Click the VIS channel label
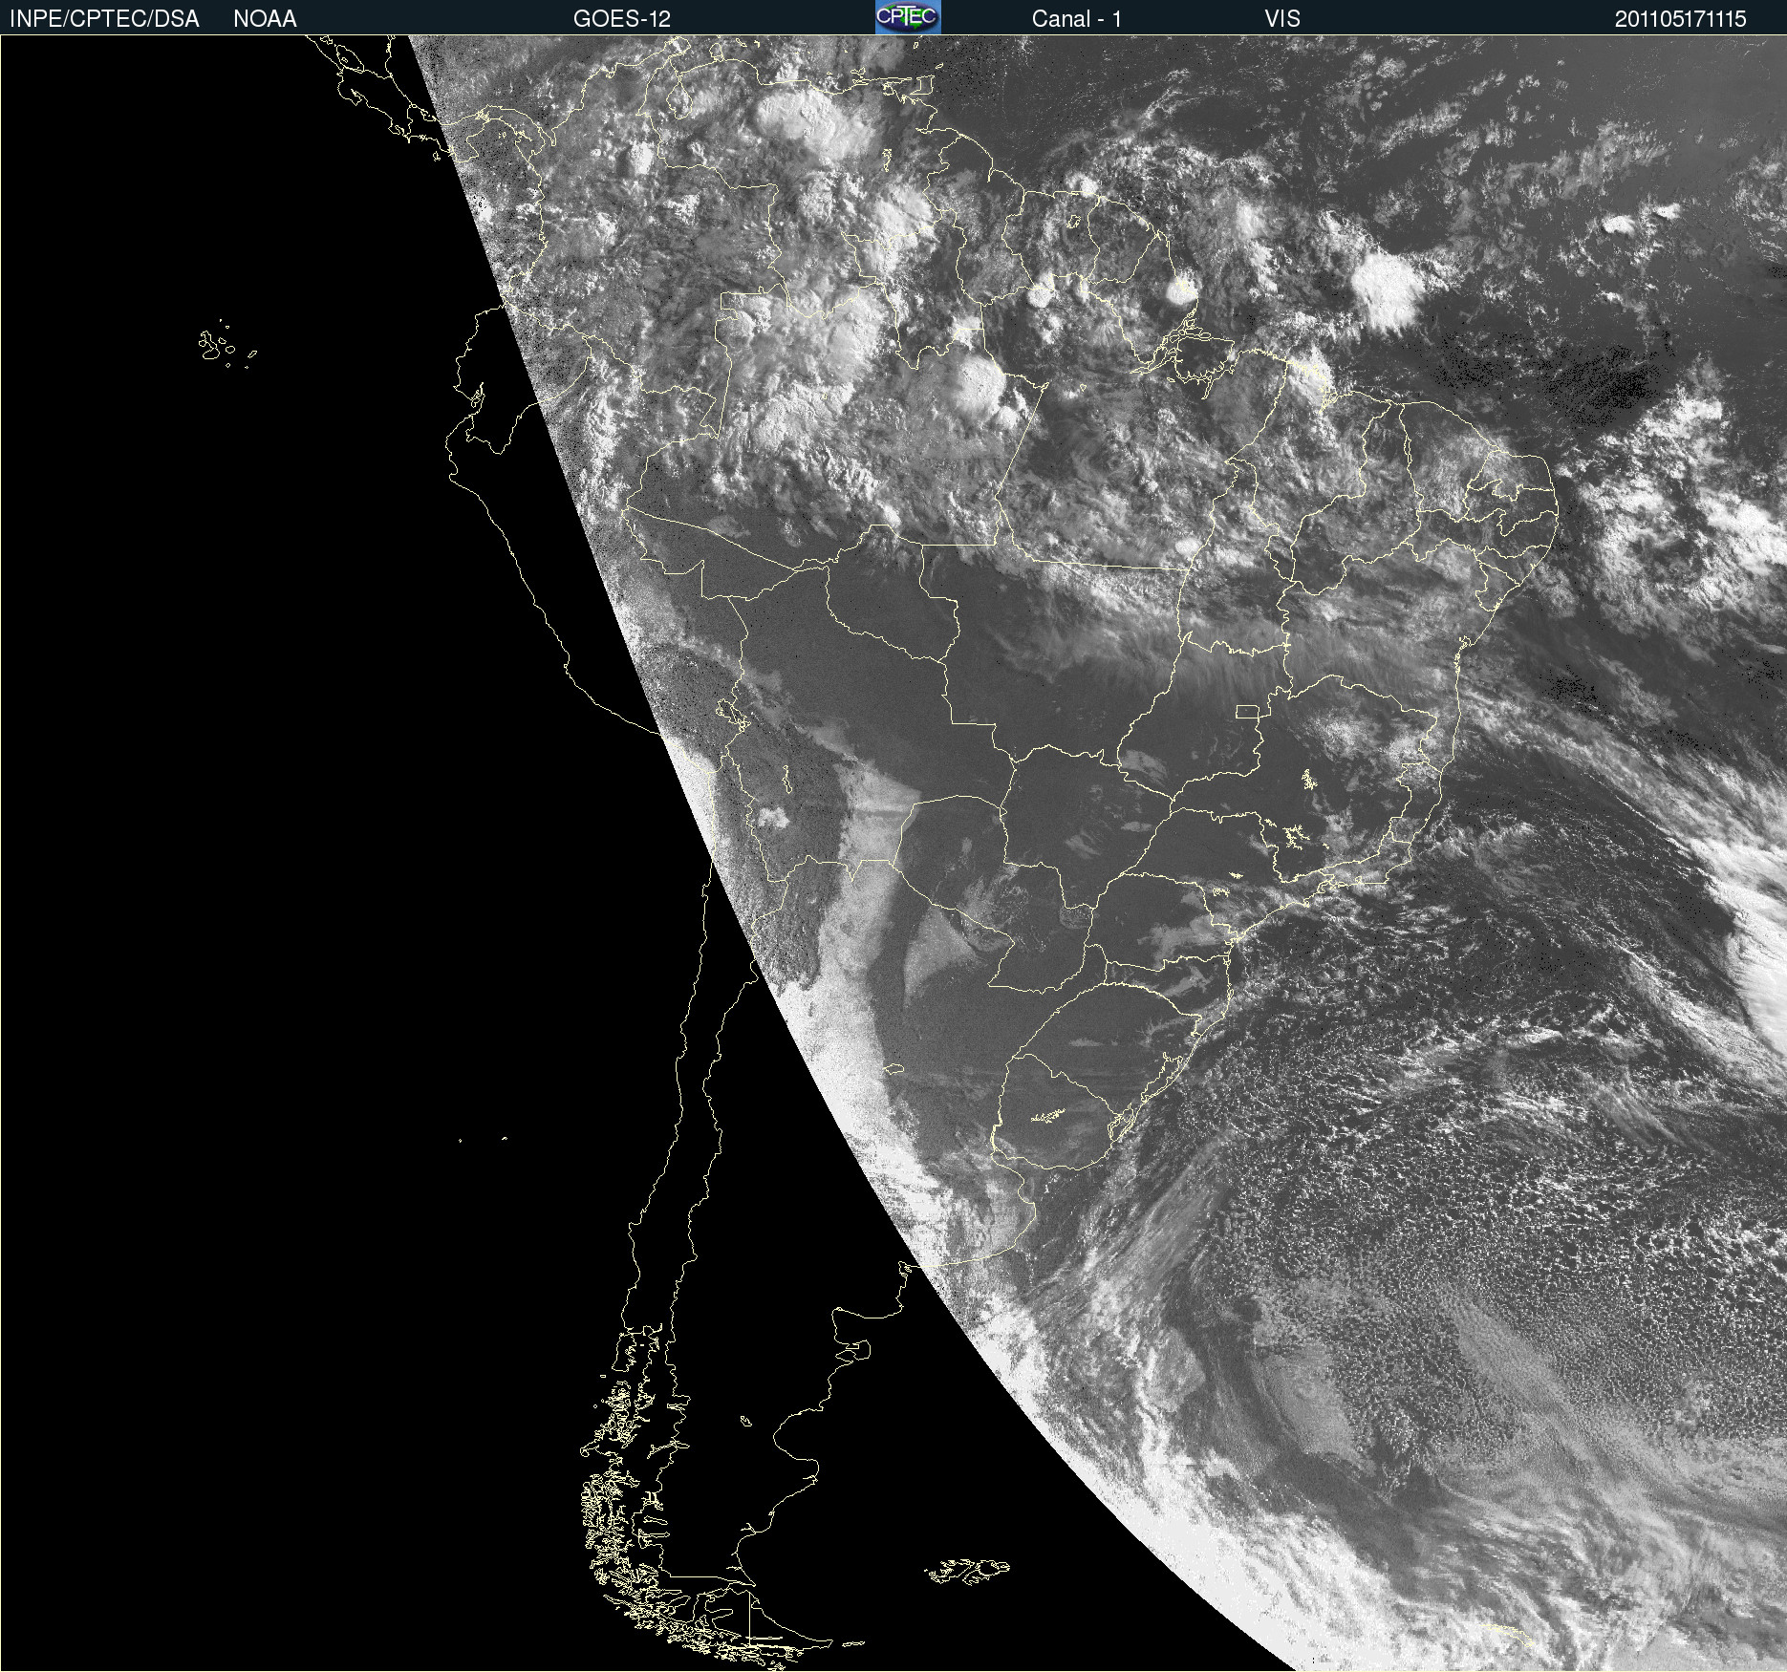 [x=1282, y=19]
